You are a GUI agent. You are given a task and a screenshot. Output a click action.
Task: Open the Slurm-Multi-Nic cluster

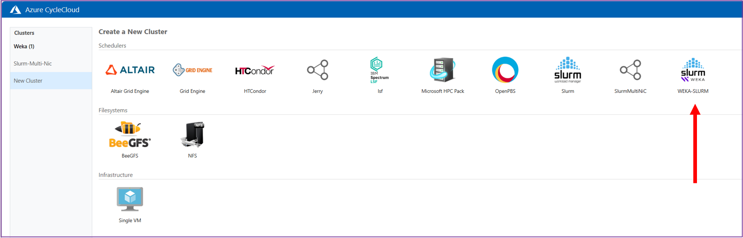(33, 64)
